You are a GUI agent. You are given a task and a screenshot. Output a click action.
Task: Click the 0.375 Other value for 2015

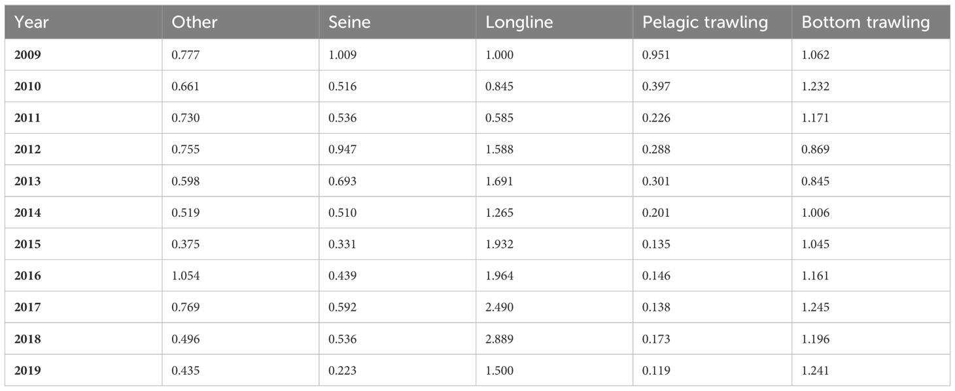(185, 245)
